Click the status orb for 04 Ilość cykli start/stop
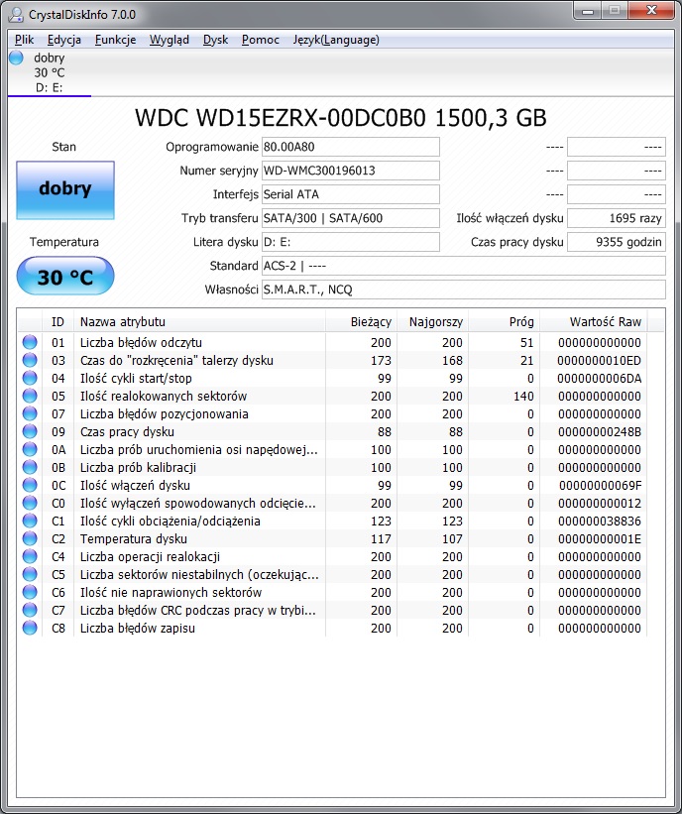 30,378
